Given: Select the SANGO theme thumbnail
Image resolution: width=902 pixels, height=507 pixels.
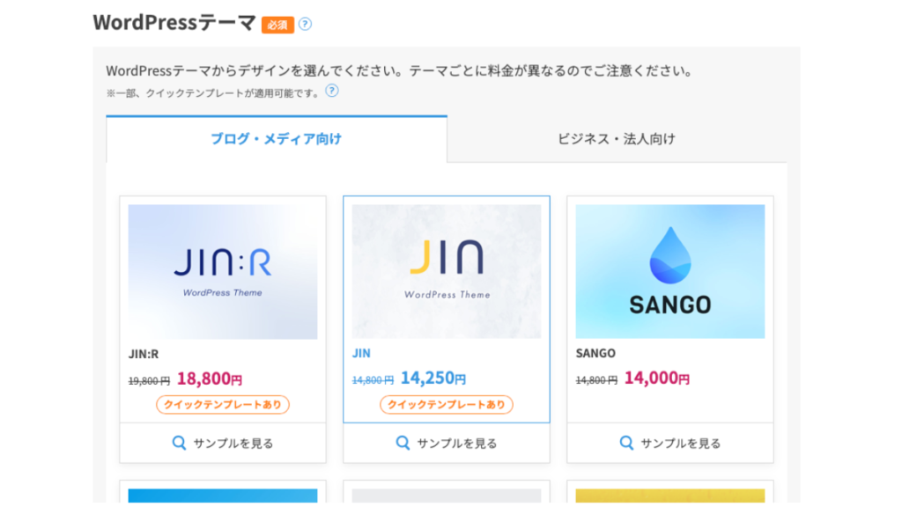Looking at the screenshot, I should 670,272.
